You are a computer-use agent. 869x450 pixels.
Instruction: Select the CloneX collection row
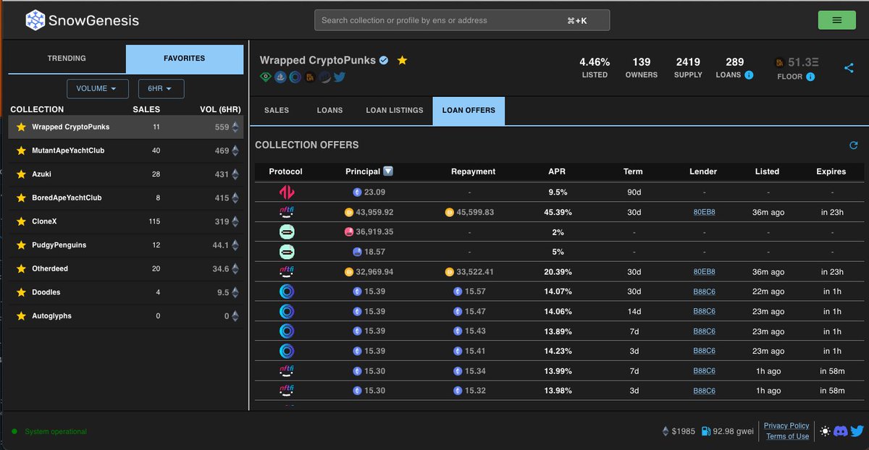[x=126, y=221]
